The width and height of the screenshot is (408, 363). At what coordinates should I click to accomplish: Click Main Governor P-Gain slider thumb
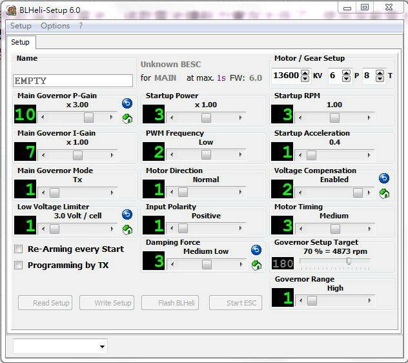click(88, 118)
